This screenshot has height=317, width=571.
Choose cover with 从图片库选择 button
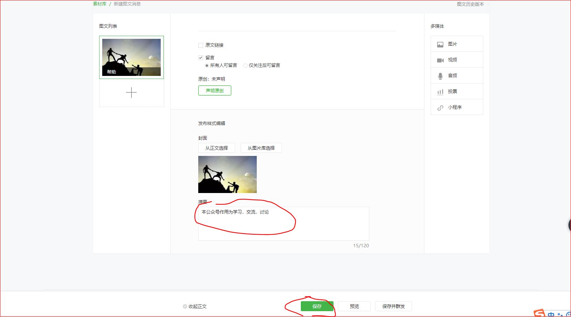pyautogui.click(x=261, y=148)
